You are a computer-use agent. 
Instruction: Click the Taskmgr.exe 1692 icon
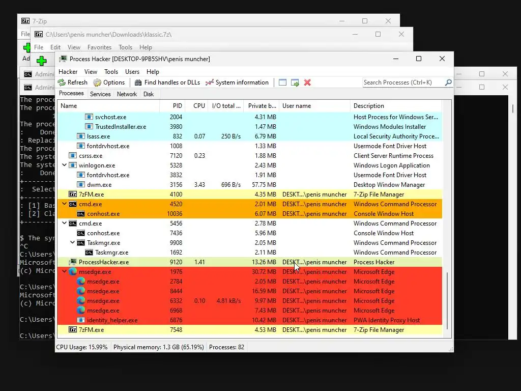89,252
